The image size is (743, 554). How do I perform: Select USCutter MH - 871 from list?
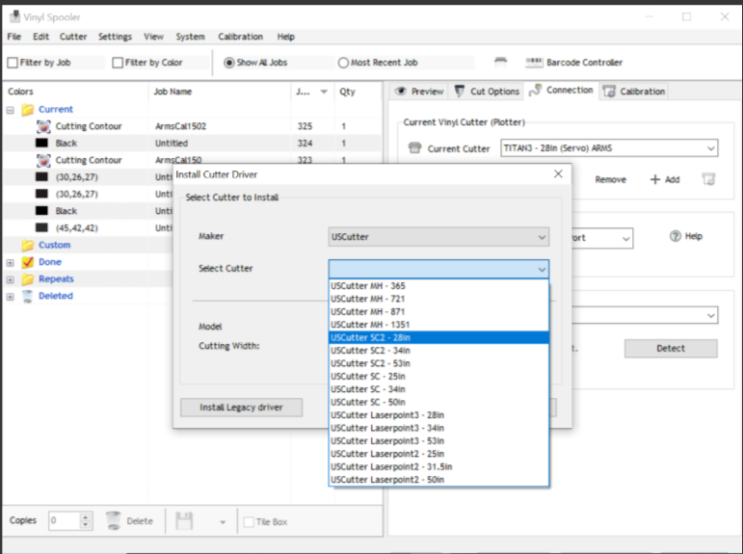coord(438,312)
